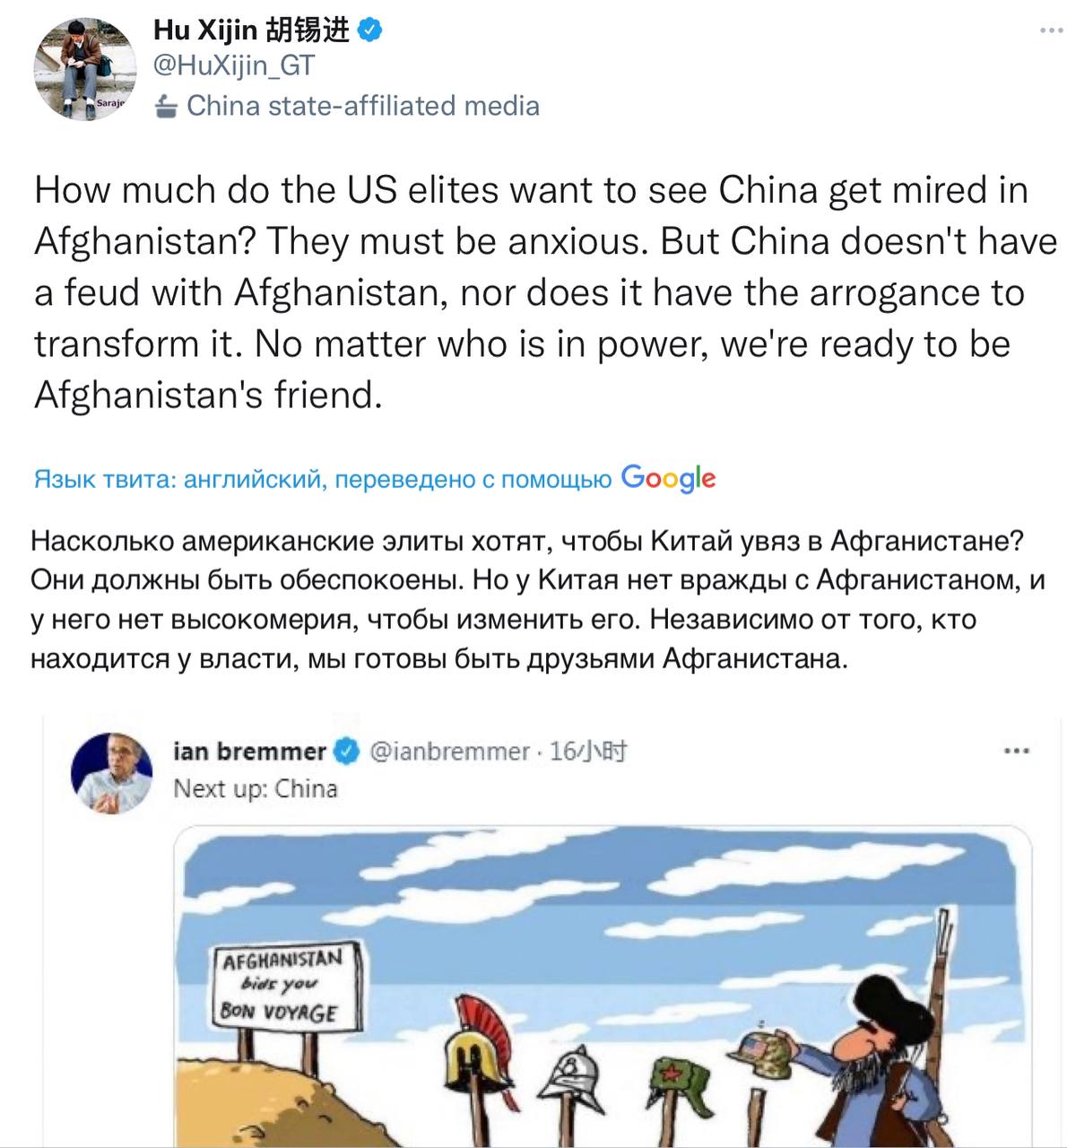Open the tweet's three-dot more options menu
The image size is (1067, 1148).
tap(1051, 30)
